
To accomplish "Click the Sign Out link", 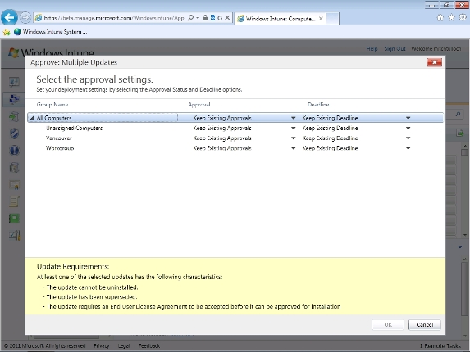I will (395, 49).
